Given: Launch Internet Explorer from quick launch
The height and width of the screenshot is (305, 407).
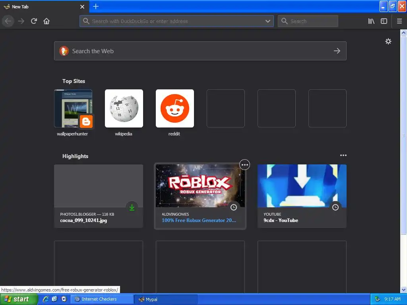Looking at the screenshot, I should (46, 299).
